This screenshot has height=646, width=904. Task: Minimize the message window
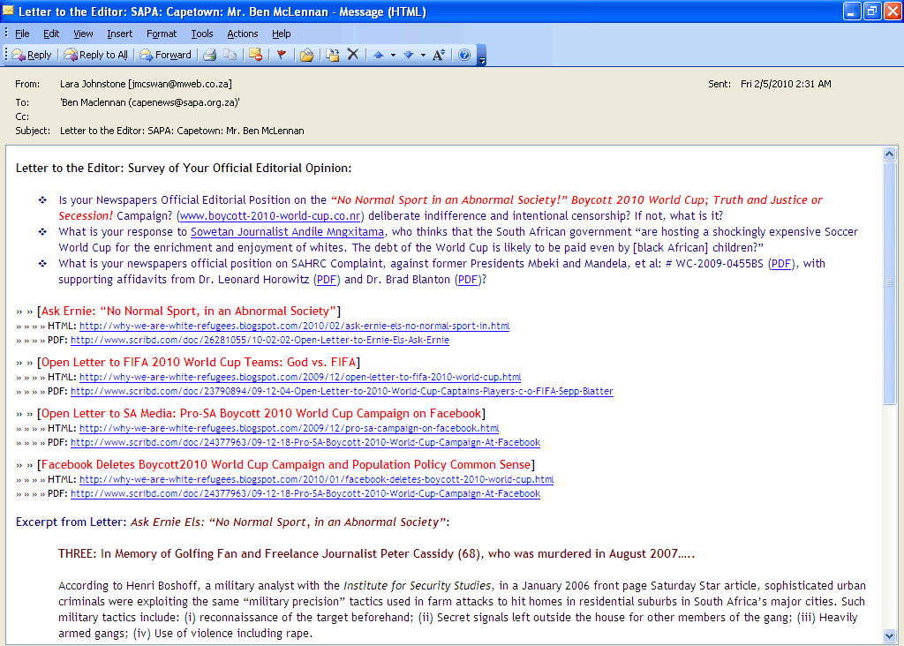point(852,11)
